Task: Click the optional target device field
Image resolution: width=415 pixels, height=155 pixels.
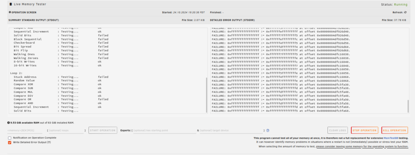Action: tap(231, 131)
